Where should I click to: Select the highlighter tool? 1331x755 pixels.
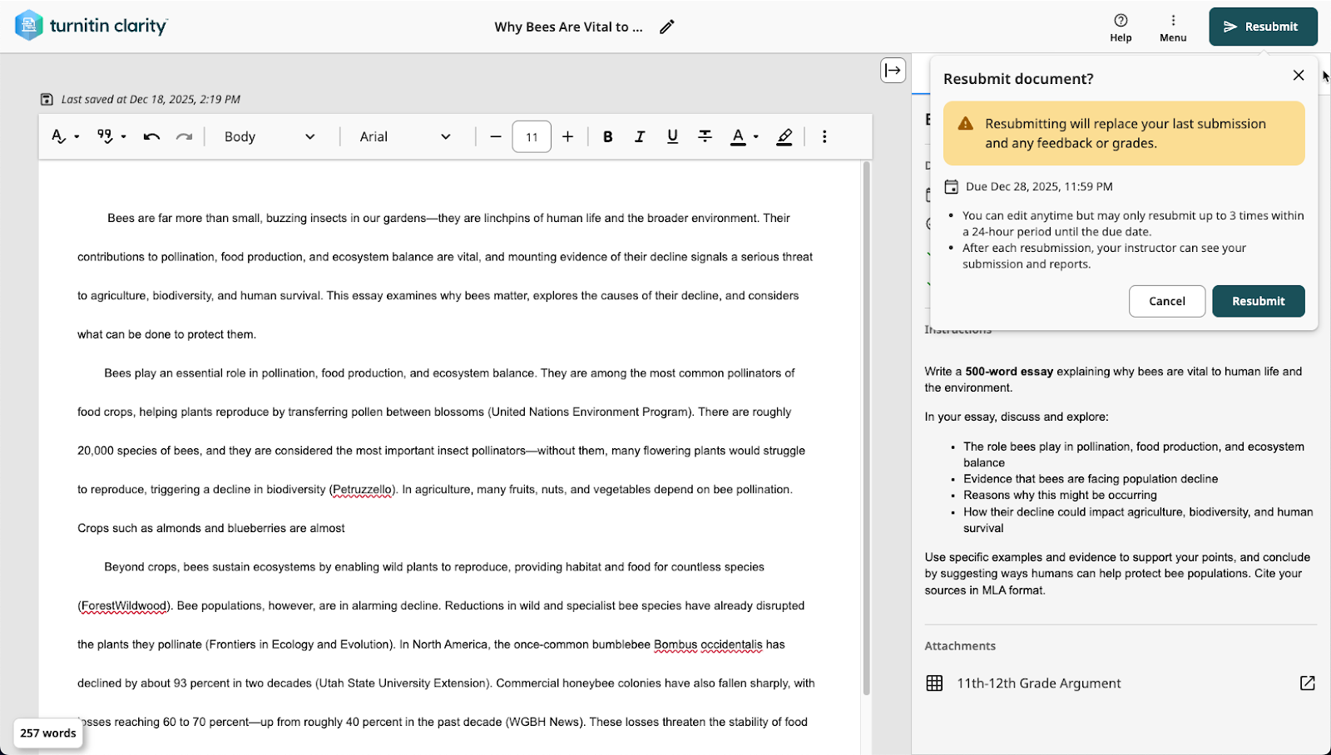[x=783, y=136]
